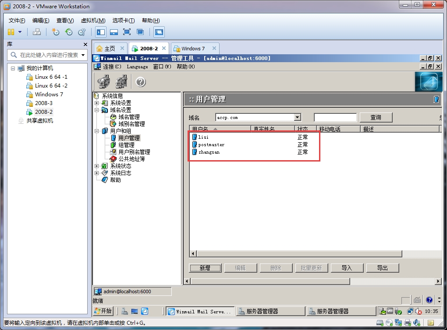Screen dimensions: 447x330
Task: Expand the 系统设置 tree node
Action: 97,103
